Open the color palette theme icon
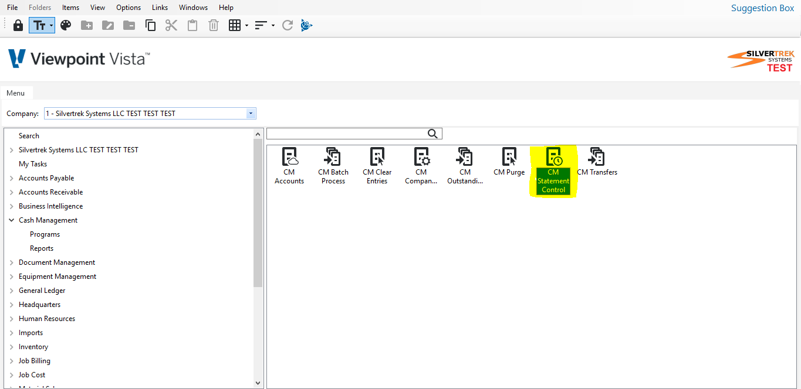Screen dimensions: 801x389 tap(66, 25)
